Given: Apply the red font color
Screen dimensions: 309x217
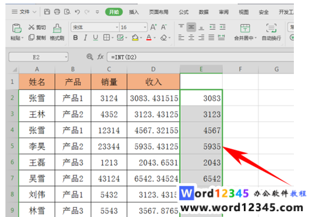Looking at the screenshot, I should (149, 37).
